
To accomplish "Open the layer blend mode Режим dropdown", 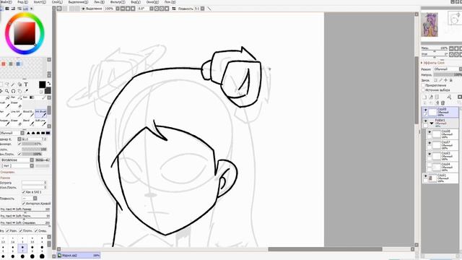I will (448, 69).
